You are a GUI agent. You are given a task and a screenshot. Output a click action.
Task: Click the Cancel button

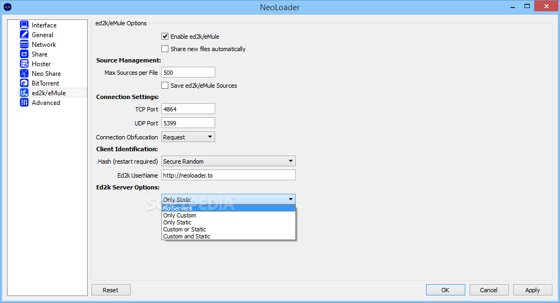488,290
